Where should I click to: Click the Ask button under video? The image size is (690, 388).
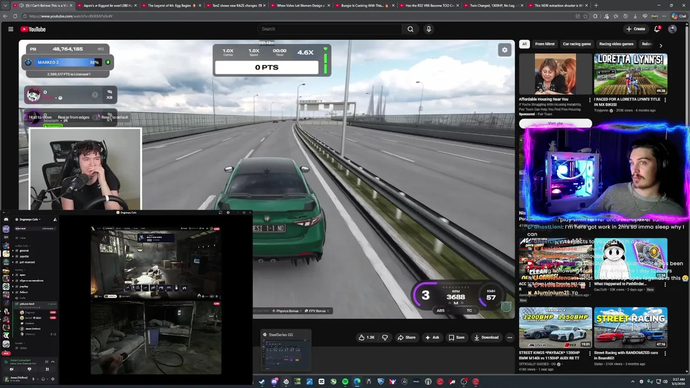point(432,337)
